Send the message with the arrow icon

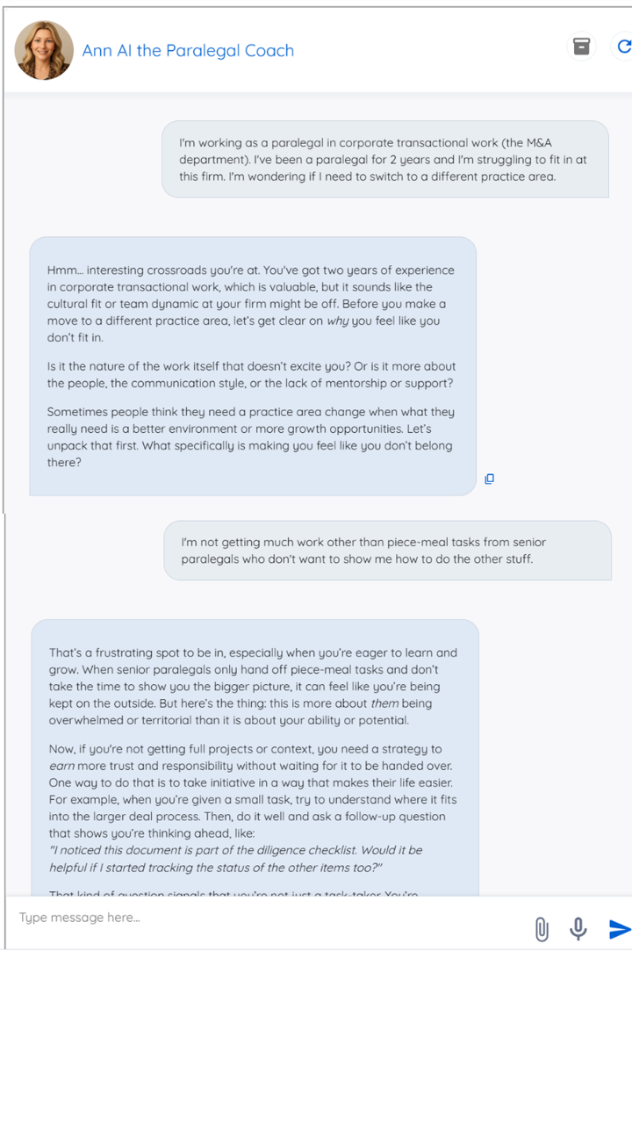[619, 928]
